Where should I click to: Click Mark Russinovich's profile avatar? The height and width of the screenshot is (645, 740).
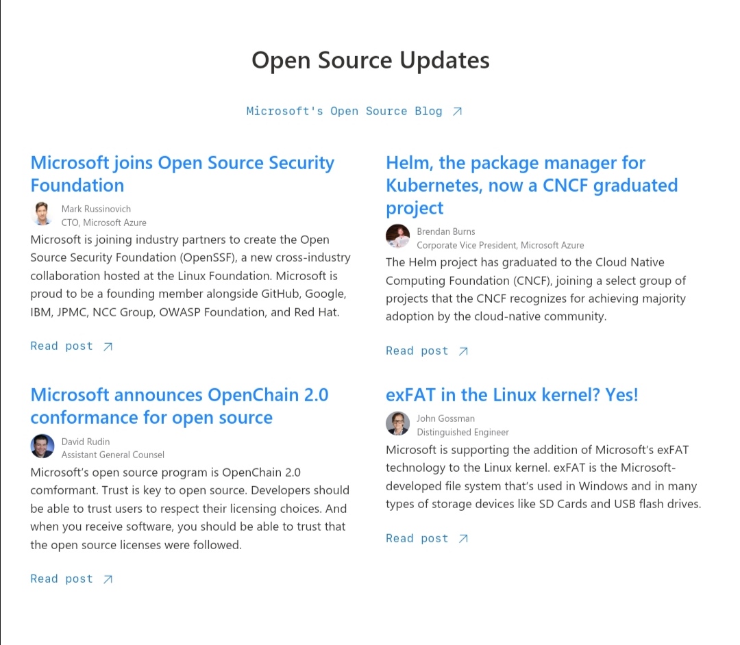(42, 214)
